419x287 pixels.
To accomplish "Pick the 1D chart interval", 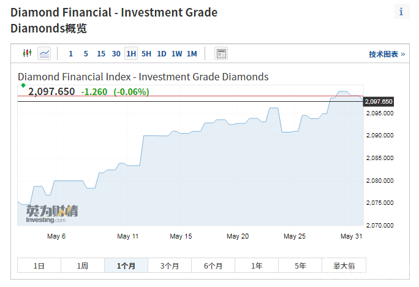I will tap(162, 54).
